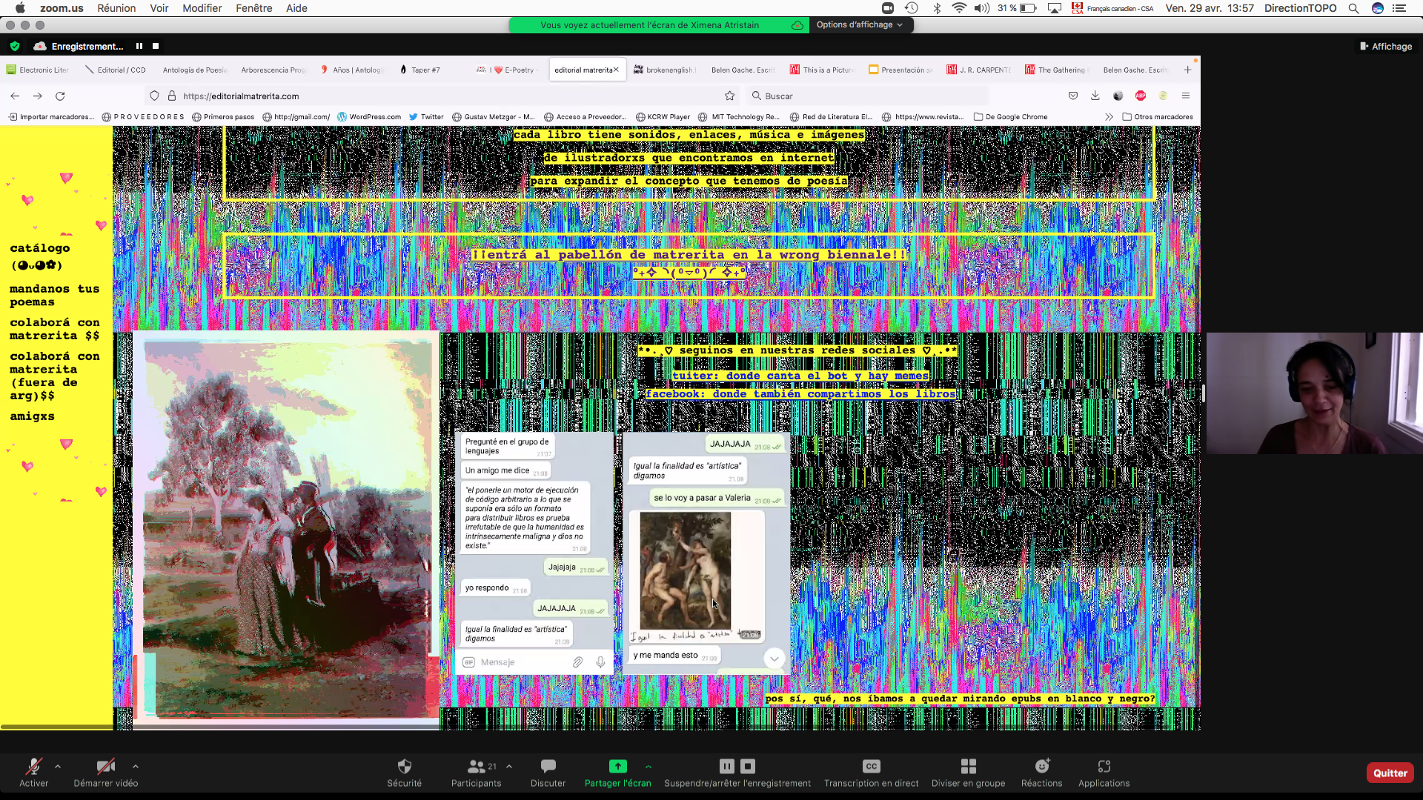Switch to brokenenglish browser tab
This screenshot has height=800, width=1423.
tap(665, 70)
